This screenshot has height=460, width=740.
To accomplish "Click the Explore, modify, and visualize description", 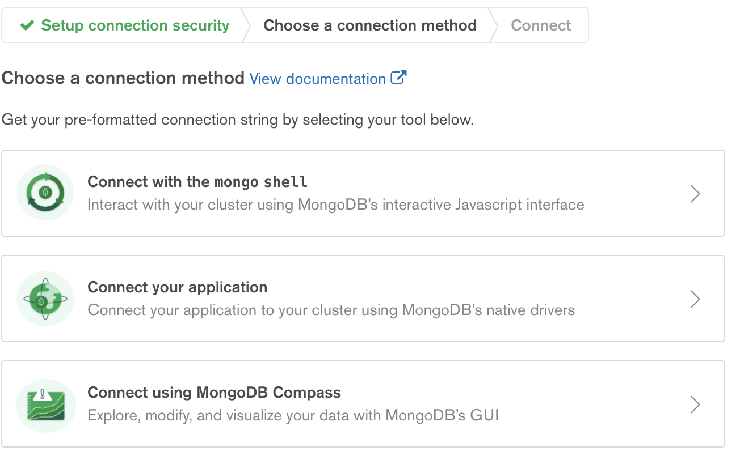I will (293, 415).
